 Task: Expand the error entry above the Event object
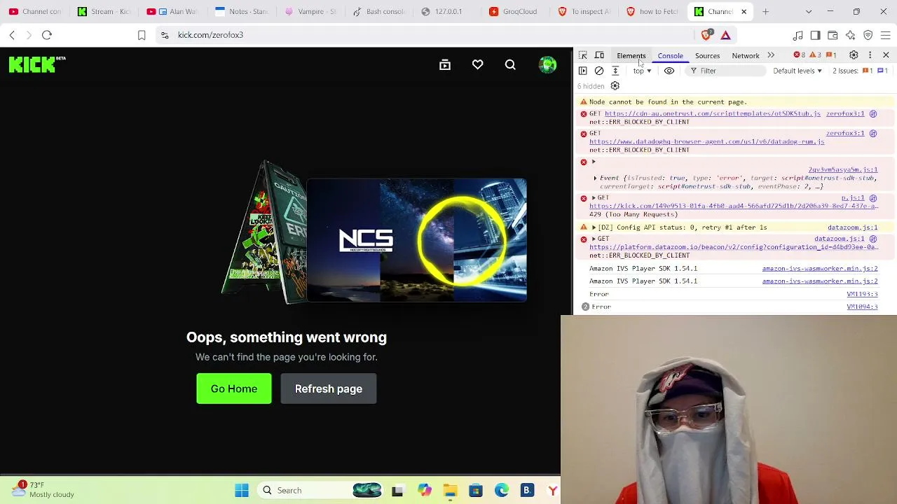[594, 162]
